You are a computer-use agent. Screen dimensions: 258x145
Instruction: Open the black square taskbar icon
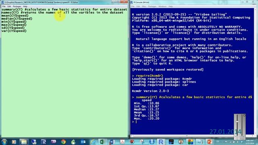171,142
